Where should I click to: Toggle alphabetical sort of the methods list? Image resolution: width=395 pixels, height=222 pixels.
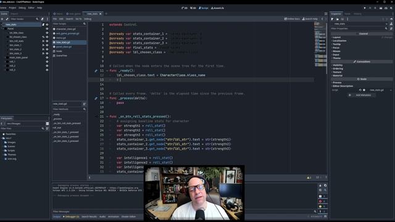click(x=85, y=104)
